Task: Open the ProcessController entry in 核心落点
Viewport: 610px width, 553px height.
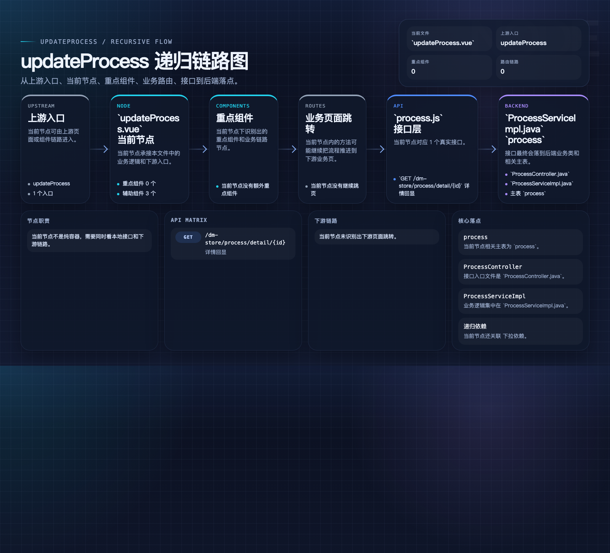Action: tap(520, 272)
